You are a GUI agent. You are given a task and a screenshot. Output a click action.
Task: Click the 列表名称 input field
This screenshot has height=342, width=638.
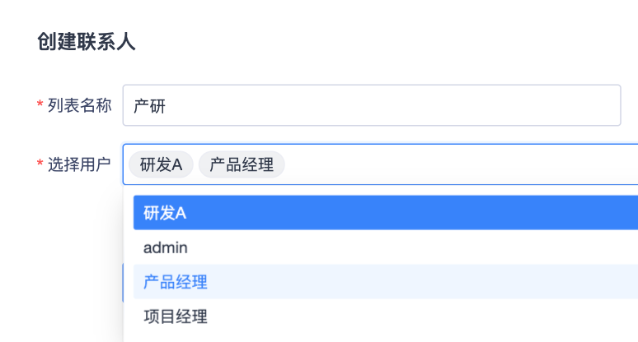click(x=371, y=105)
